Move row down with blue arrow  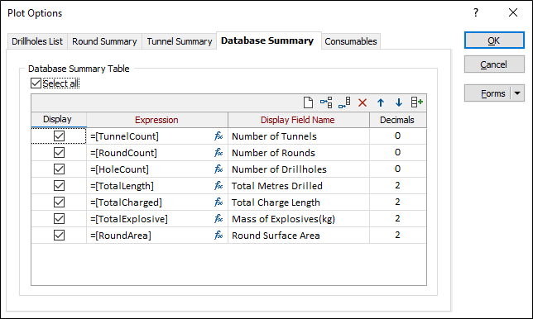(x=399, y=102)
